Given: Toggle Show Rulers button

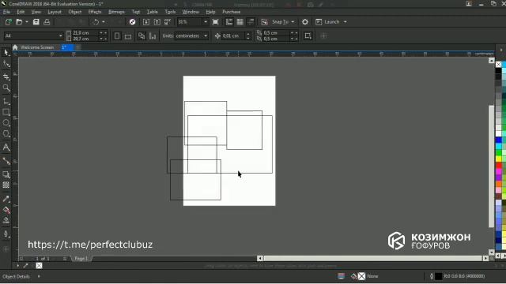Looking at the screenshot, I should [229, 22].
